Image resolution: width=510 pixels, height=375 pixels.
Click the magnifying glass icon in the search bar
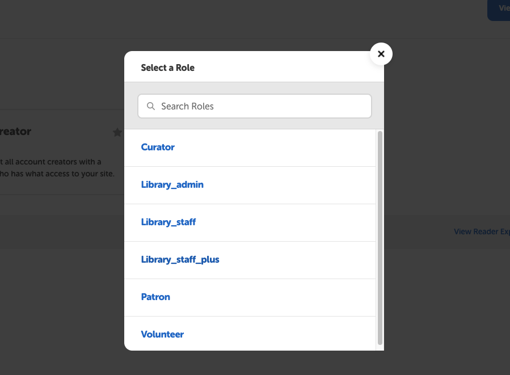pos(151,106)
